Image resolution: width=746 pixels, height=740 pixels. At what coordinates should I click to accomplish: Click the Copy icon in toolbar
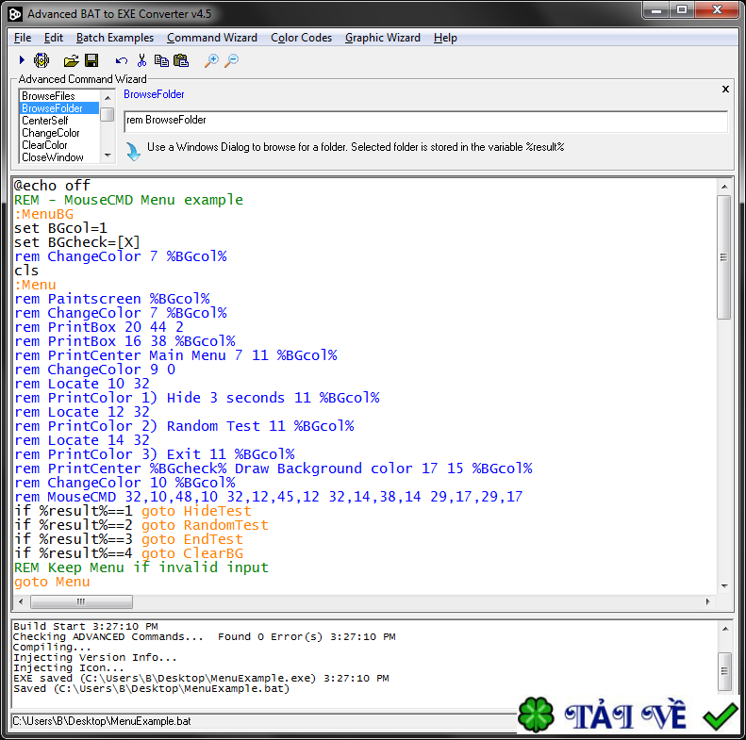161,60
